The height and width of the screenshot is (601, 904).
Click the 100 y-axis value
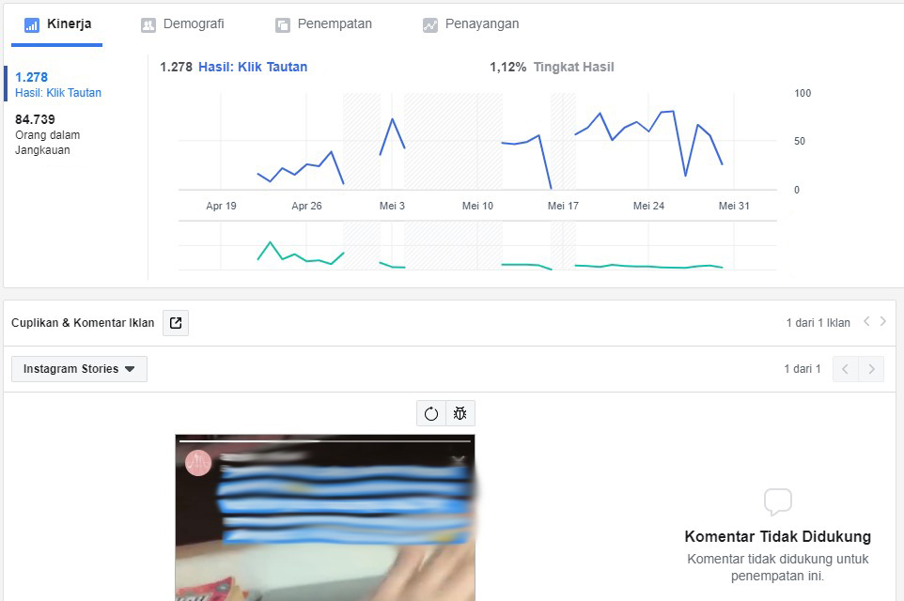[x=803, y=93]
